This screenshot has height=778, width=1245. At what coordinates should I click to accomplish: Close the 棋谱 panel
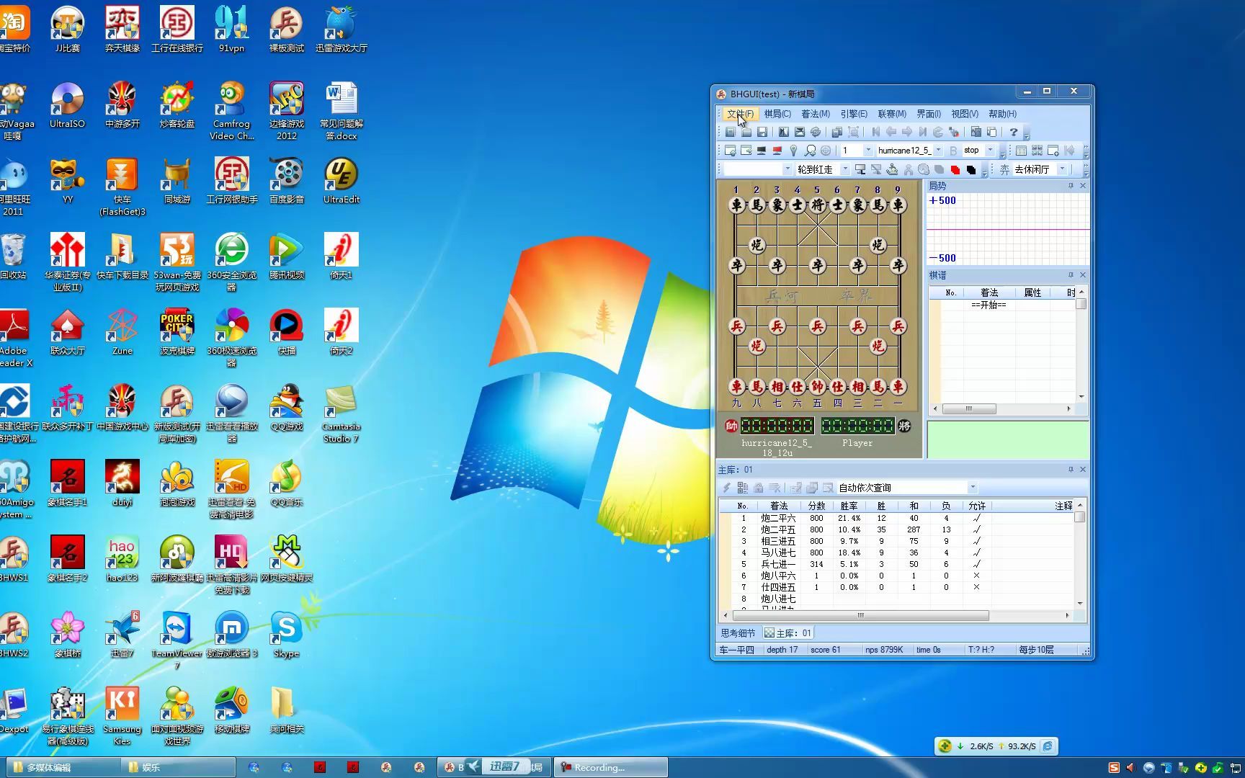[x=1083, y=275]
